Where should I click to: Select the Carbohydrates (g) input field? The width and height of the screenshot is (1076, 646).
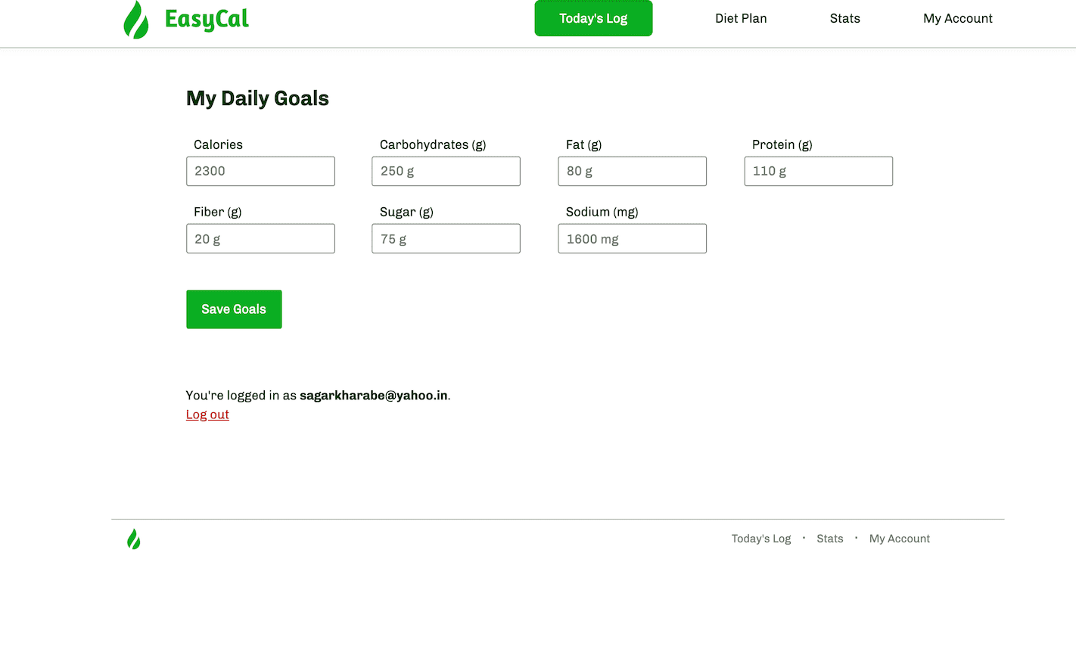446,171
